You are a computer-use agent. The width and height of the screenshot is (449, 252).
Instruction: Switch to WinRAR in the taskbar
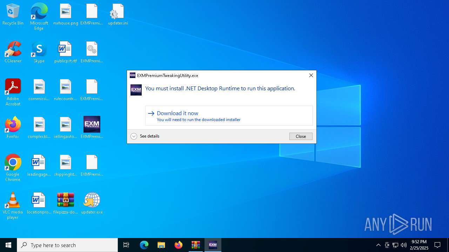(196, 245)
